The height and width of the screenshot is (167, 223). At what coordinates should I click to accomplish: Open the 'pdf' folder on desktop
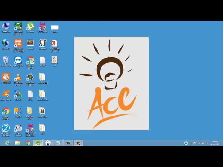[x=43, y=129]
